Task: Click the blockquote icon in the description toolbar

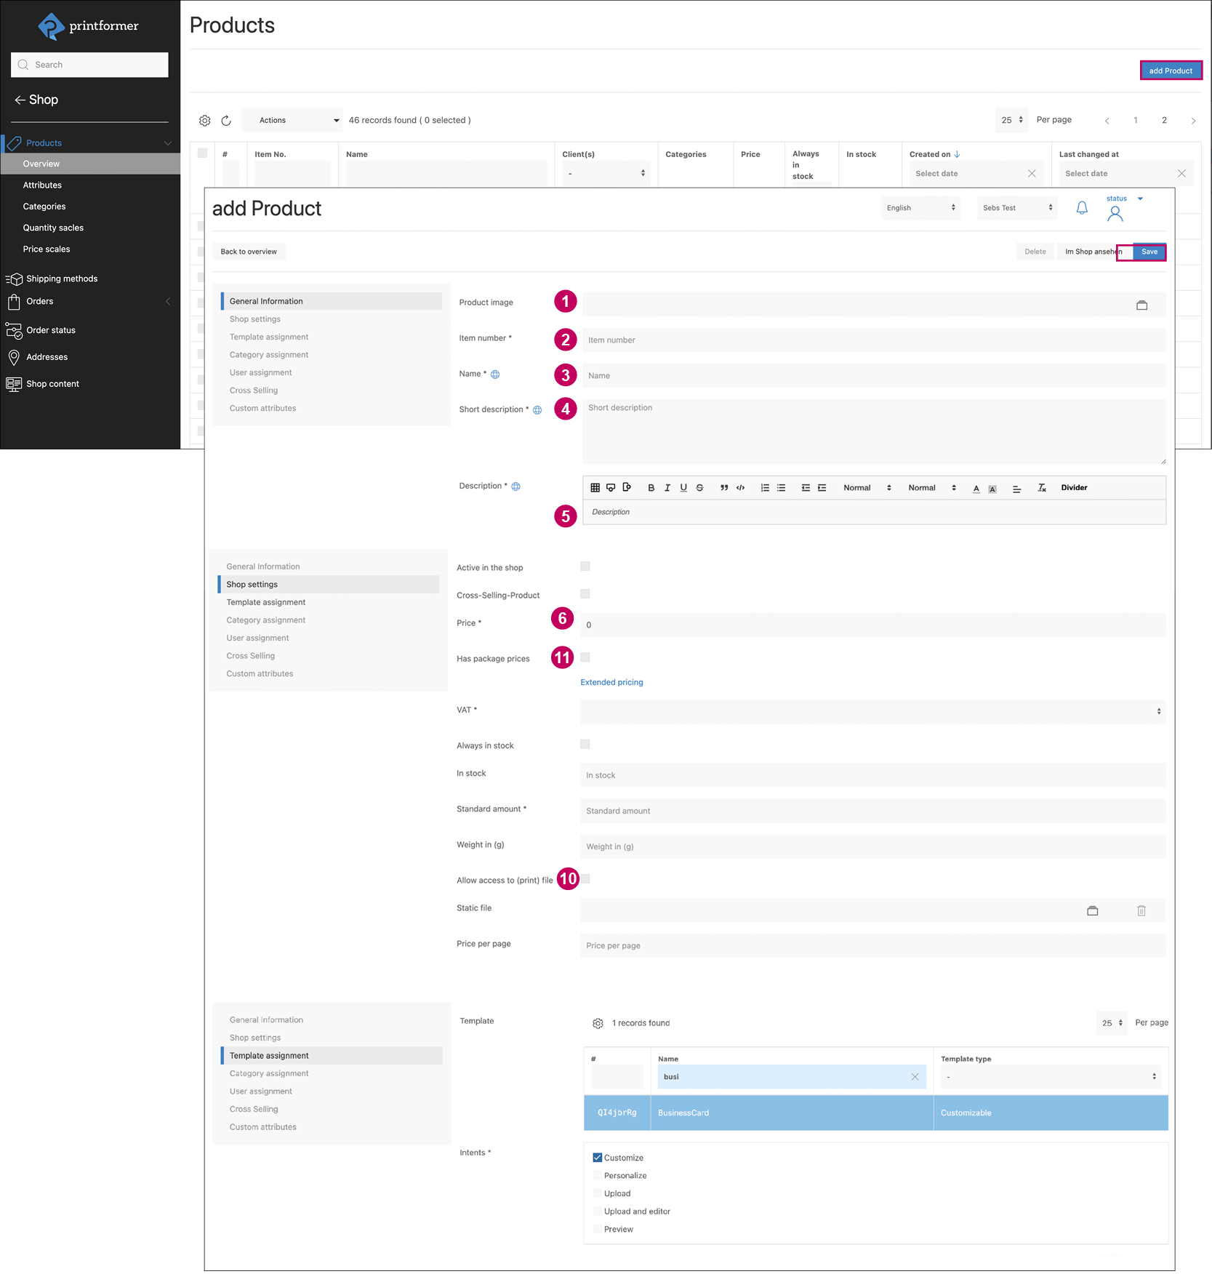Action: [x=723, y=488]
